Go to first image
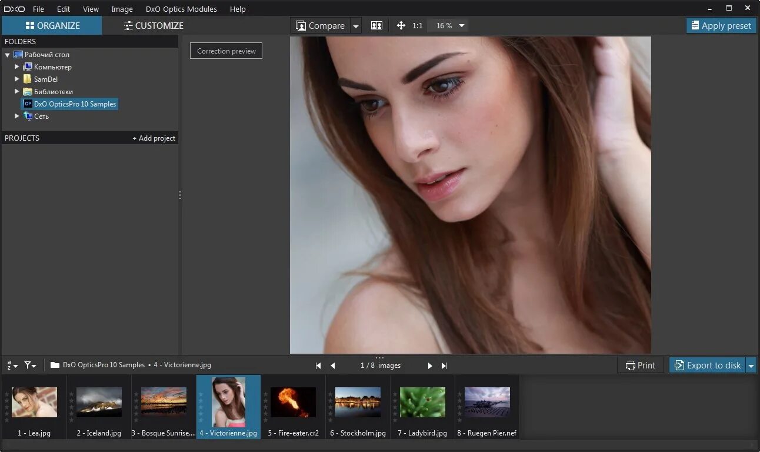This screenshot has width=760, height=452. [x=318, y=365]
